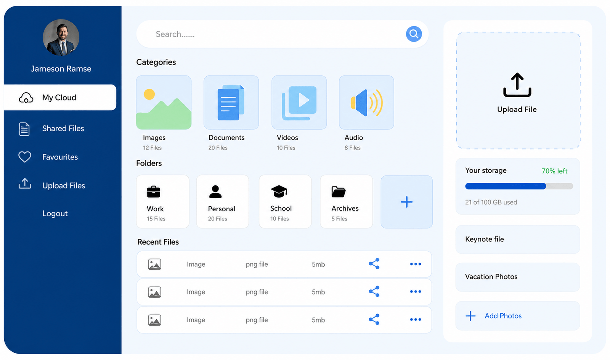Click the Jameson Ramse profile photo

(61, 37)
